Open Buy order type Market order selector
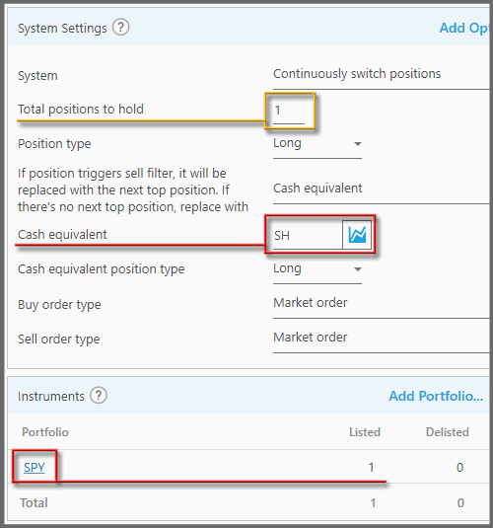The image size is (493, 528). point(382,304)
